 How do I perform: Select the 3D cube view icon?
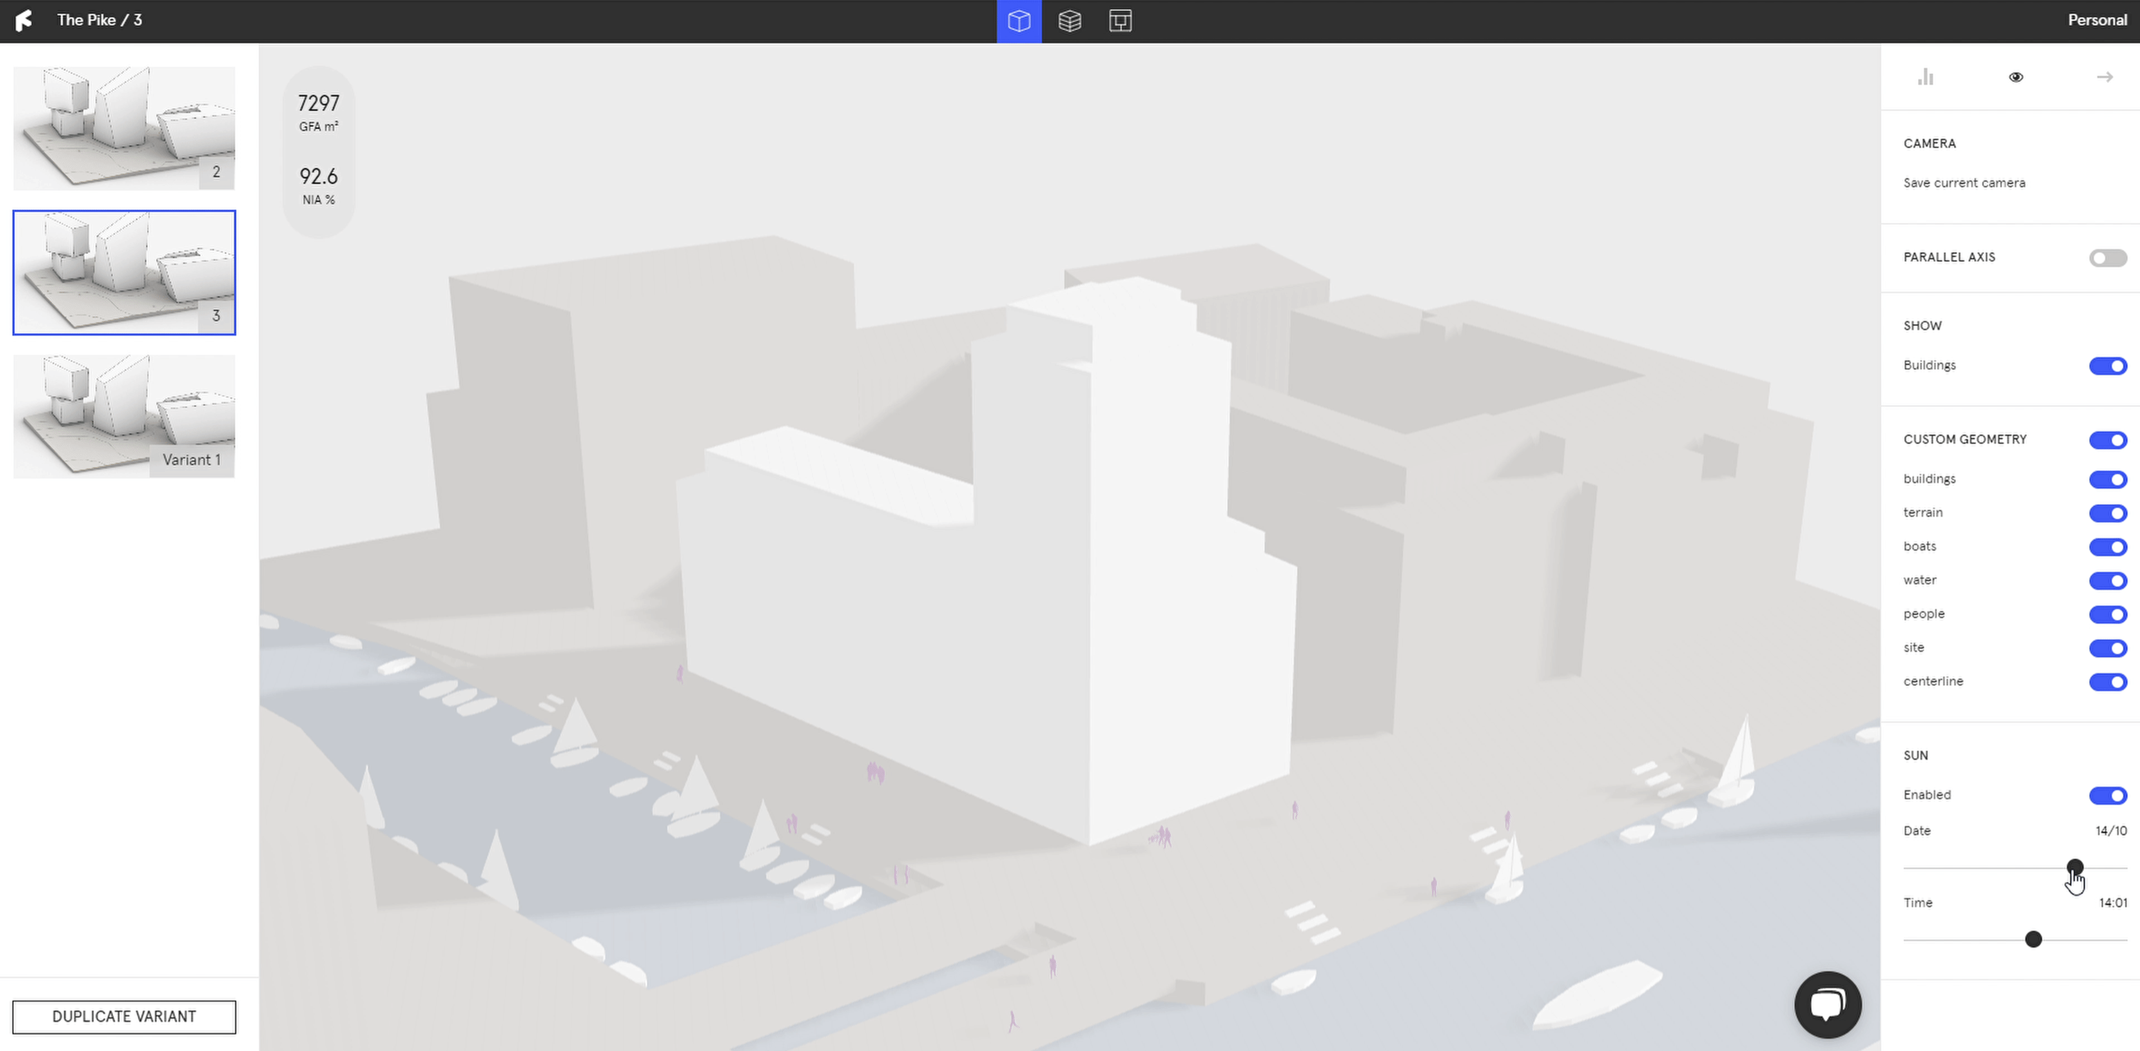[x=1019, y=21]
